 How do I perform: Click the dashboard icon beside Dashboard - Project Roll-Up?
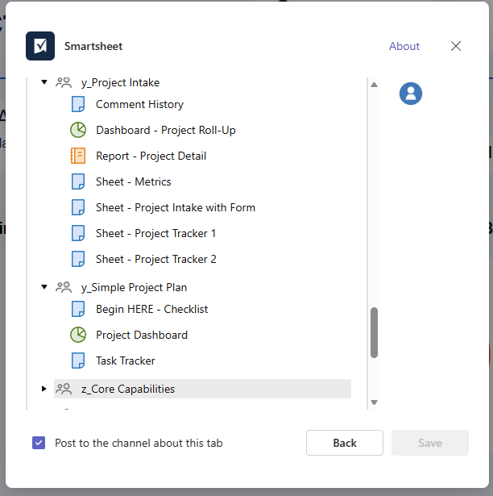(78, 130)
